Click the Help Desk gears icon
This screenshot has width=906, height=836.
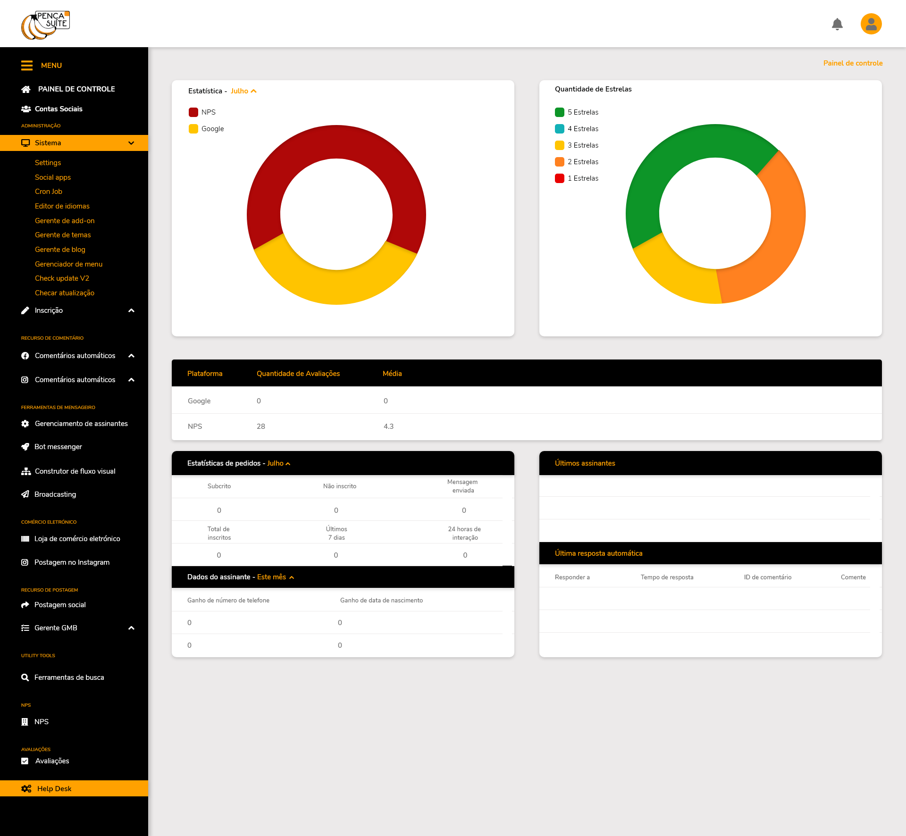tap(26, 788)
